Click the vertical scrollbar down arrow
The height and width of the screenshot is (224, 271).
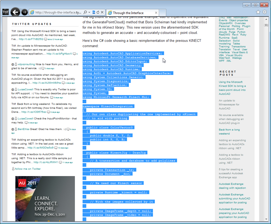266,219
